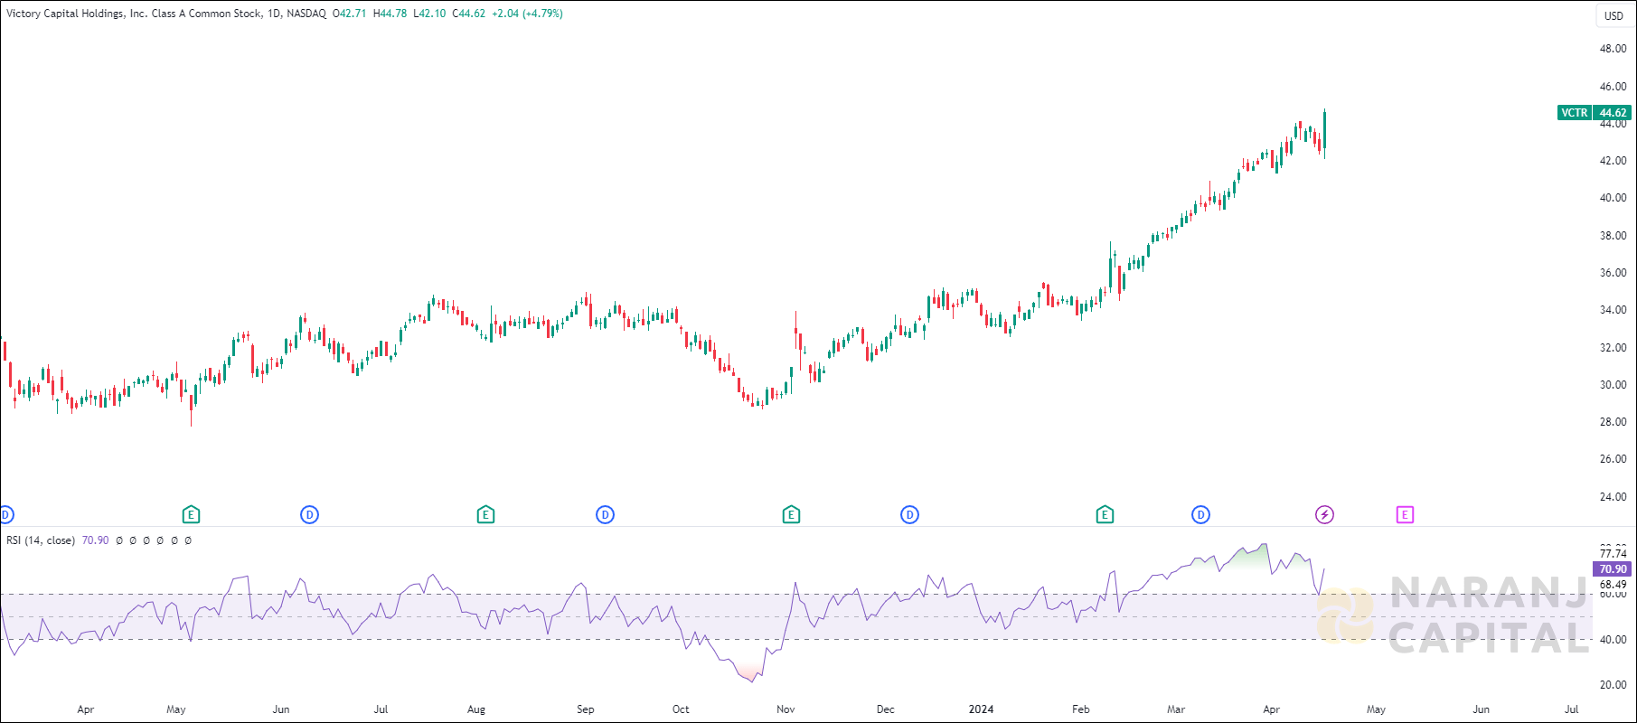Click the Sep label on time axis
The width and height of the screenshot is (1637, 723).
pos(586,709)
